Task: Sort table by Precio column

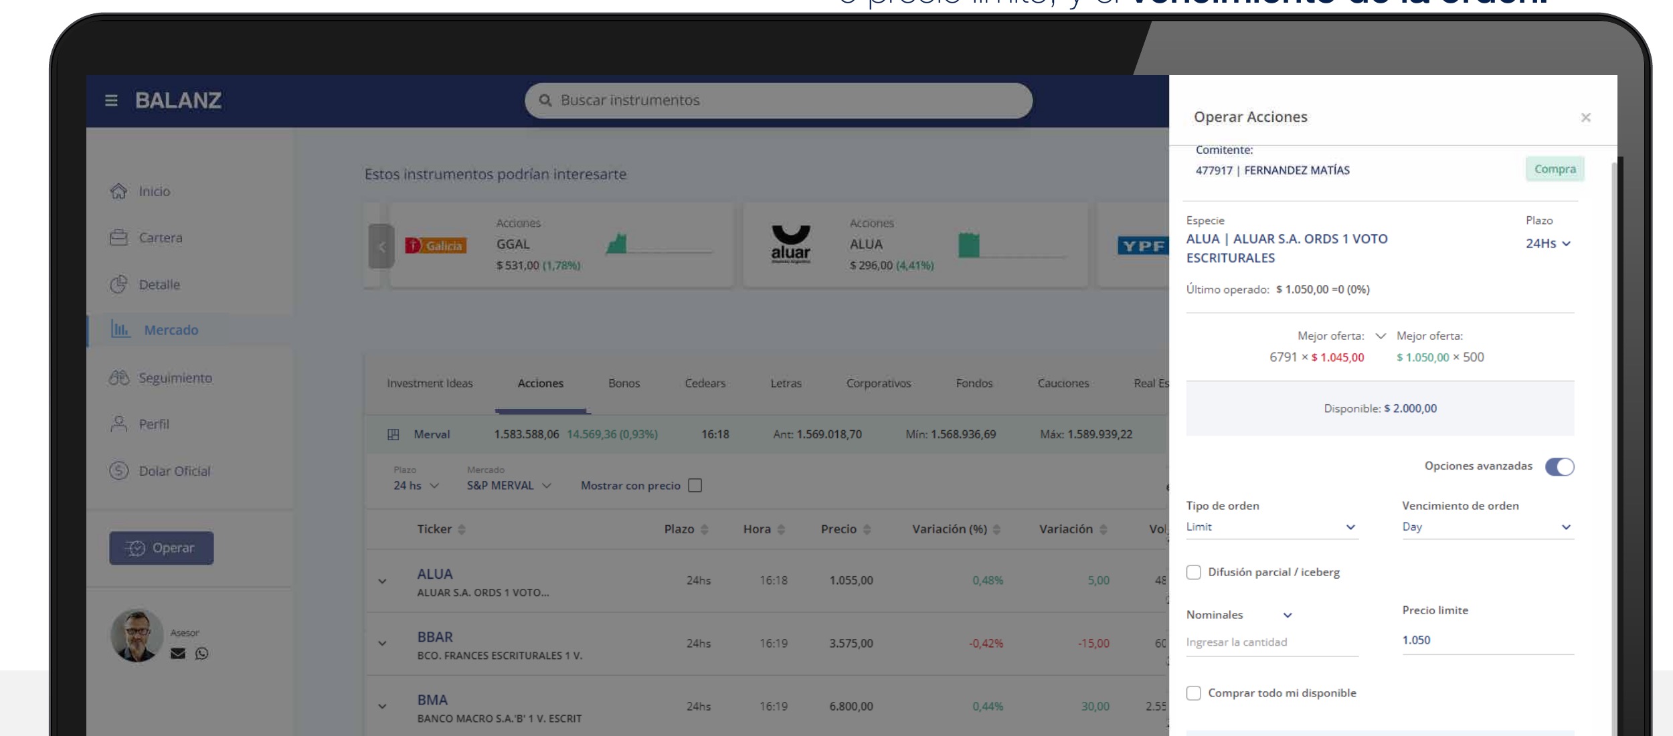Action: (x=867, y=529)
